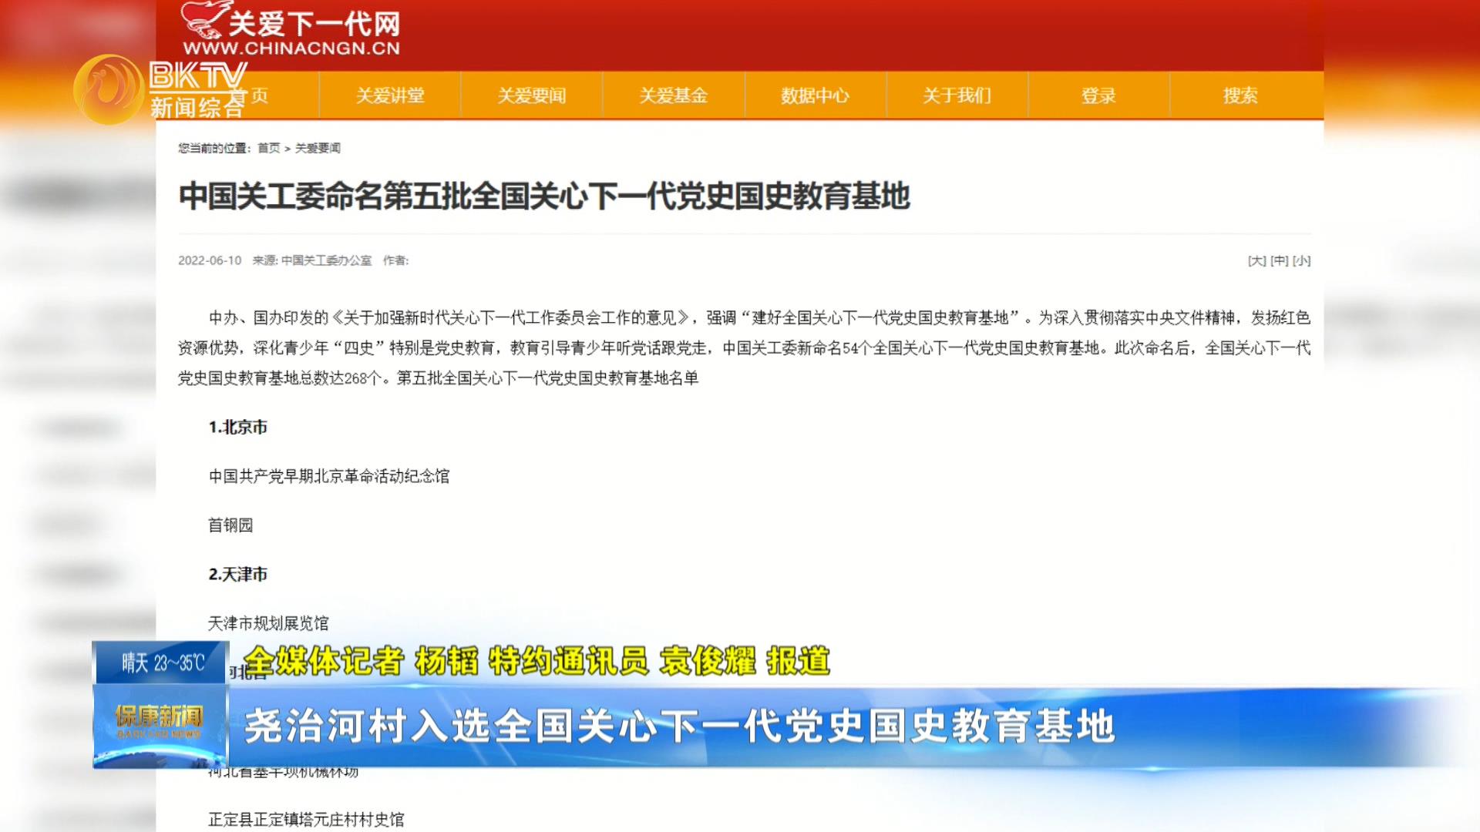Set font size to 大
Image resolution: width=1480 pixels, height=832 pixels.
point(1256,260)
